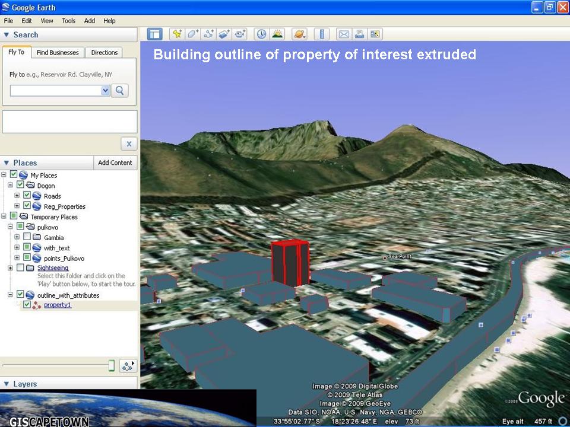Collapse the Search panel triangle

tap(6, 35)
